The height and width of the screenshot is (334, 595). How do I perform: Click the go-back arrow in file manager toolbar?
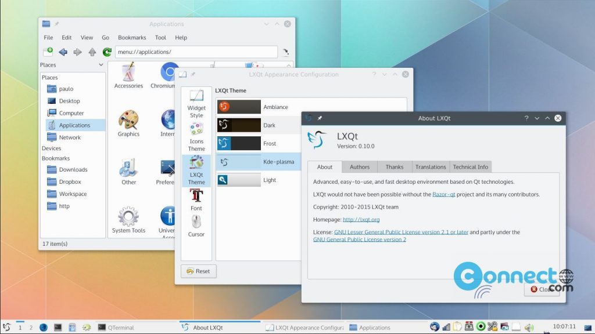point(63,52)
